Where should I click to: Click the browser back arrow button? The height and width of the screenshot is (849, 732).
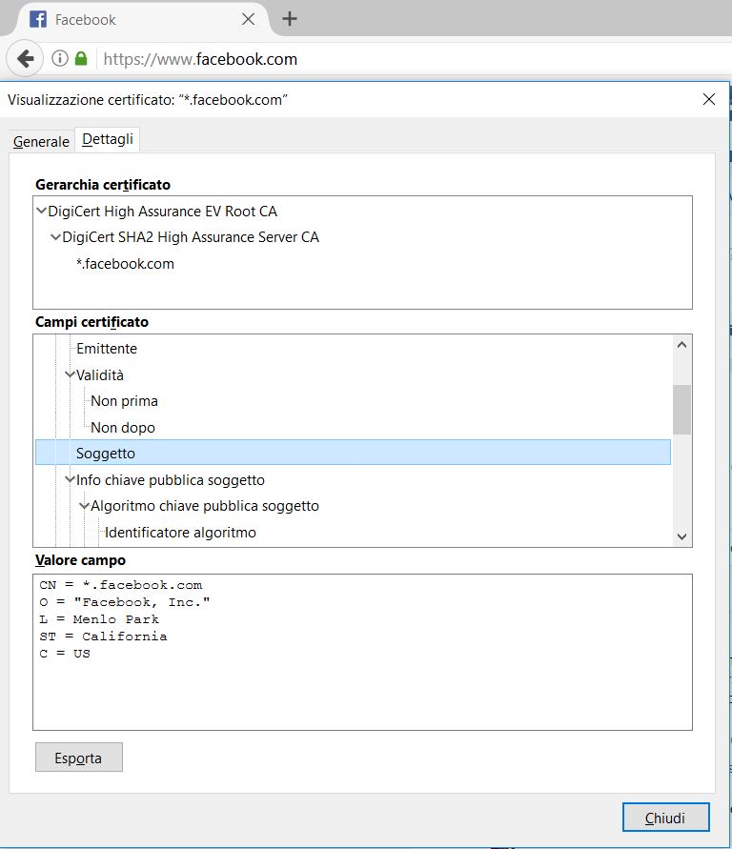[x=25, y=58]
